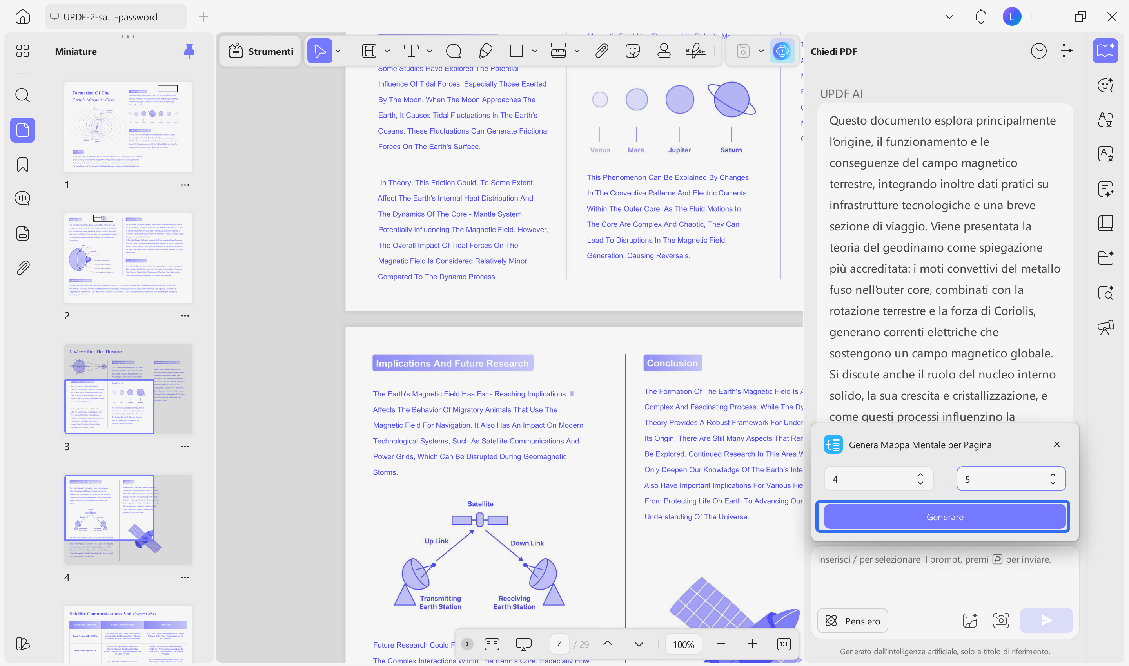Viewport: 1129px width, 666px height.
Task: Select the cursor selection tool
Action: tap(320, 51)
